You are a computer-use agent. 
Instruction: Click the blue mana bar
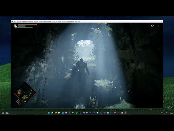tap(22, 26)
